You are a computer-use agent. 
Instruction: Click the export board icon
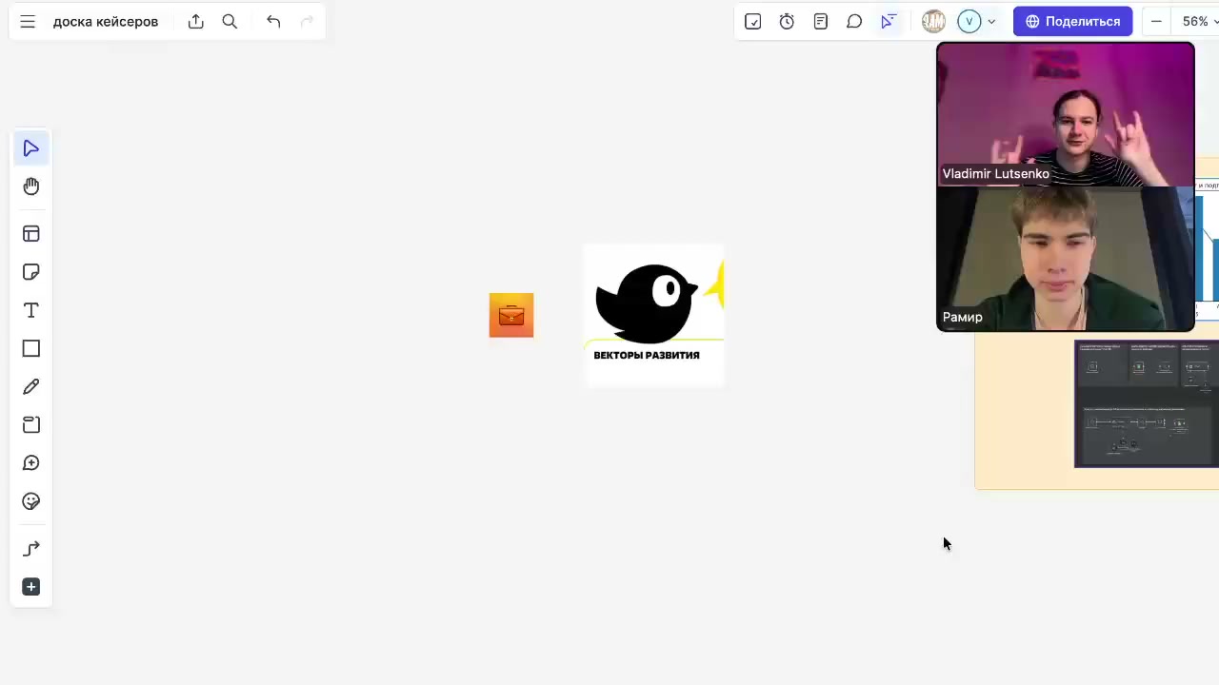(x=196, y=22)
